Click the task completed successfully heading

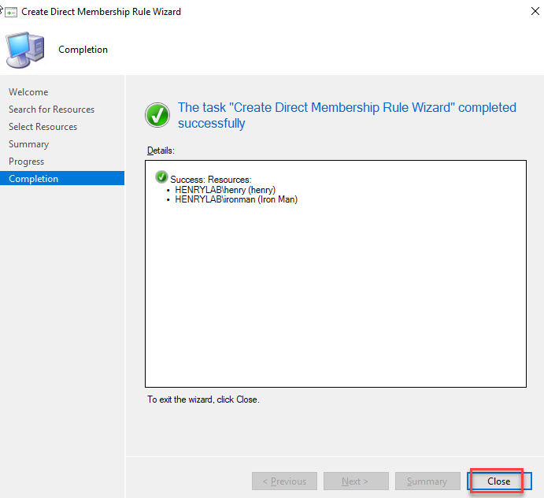pyautogui.click(x=346, y=115)
